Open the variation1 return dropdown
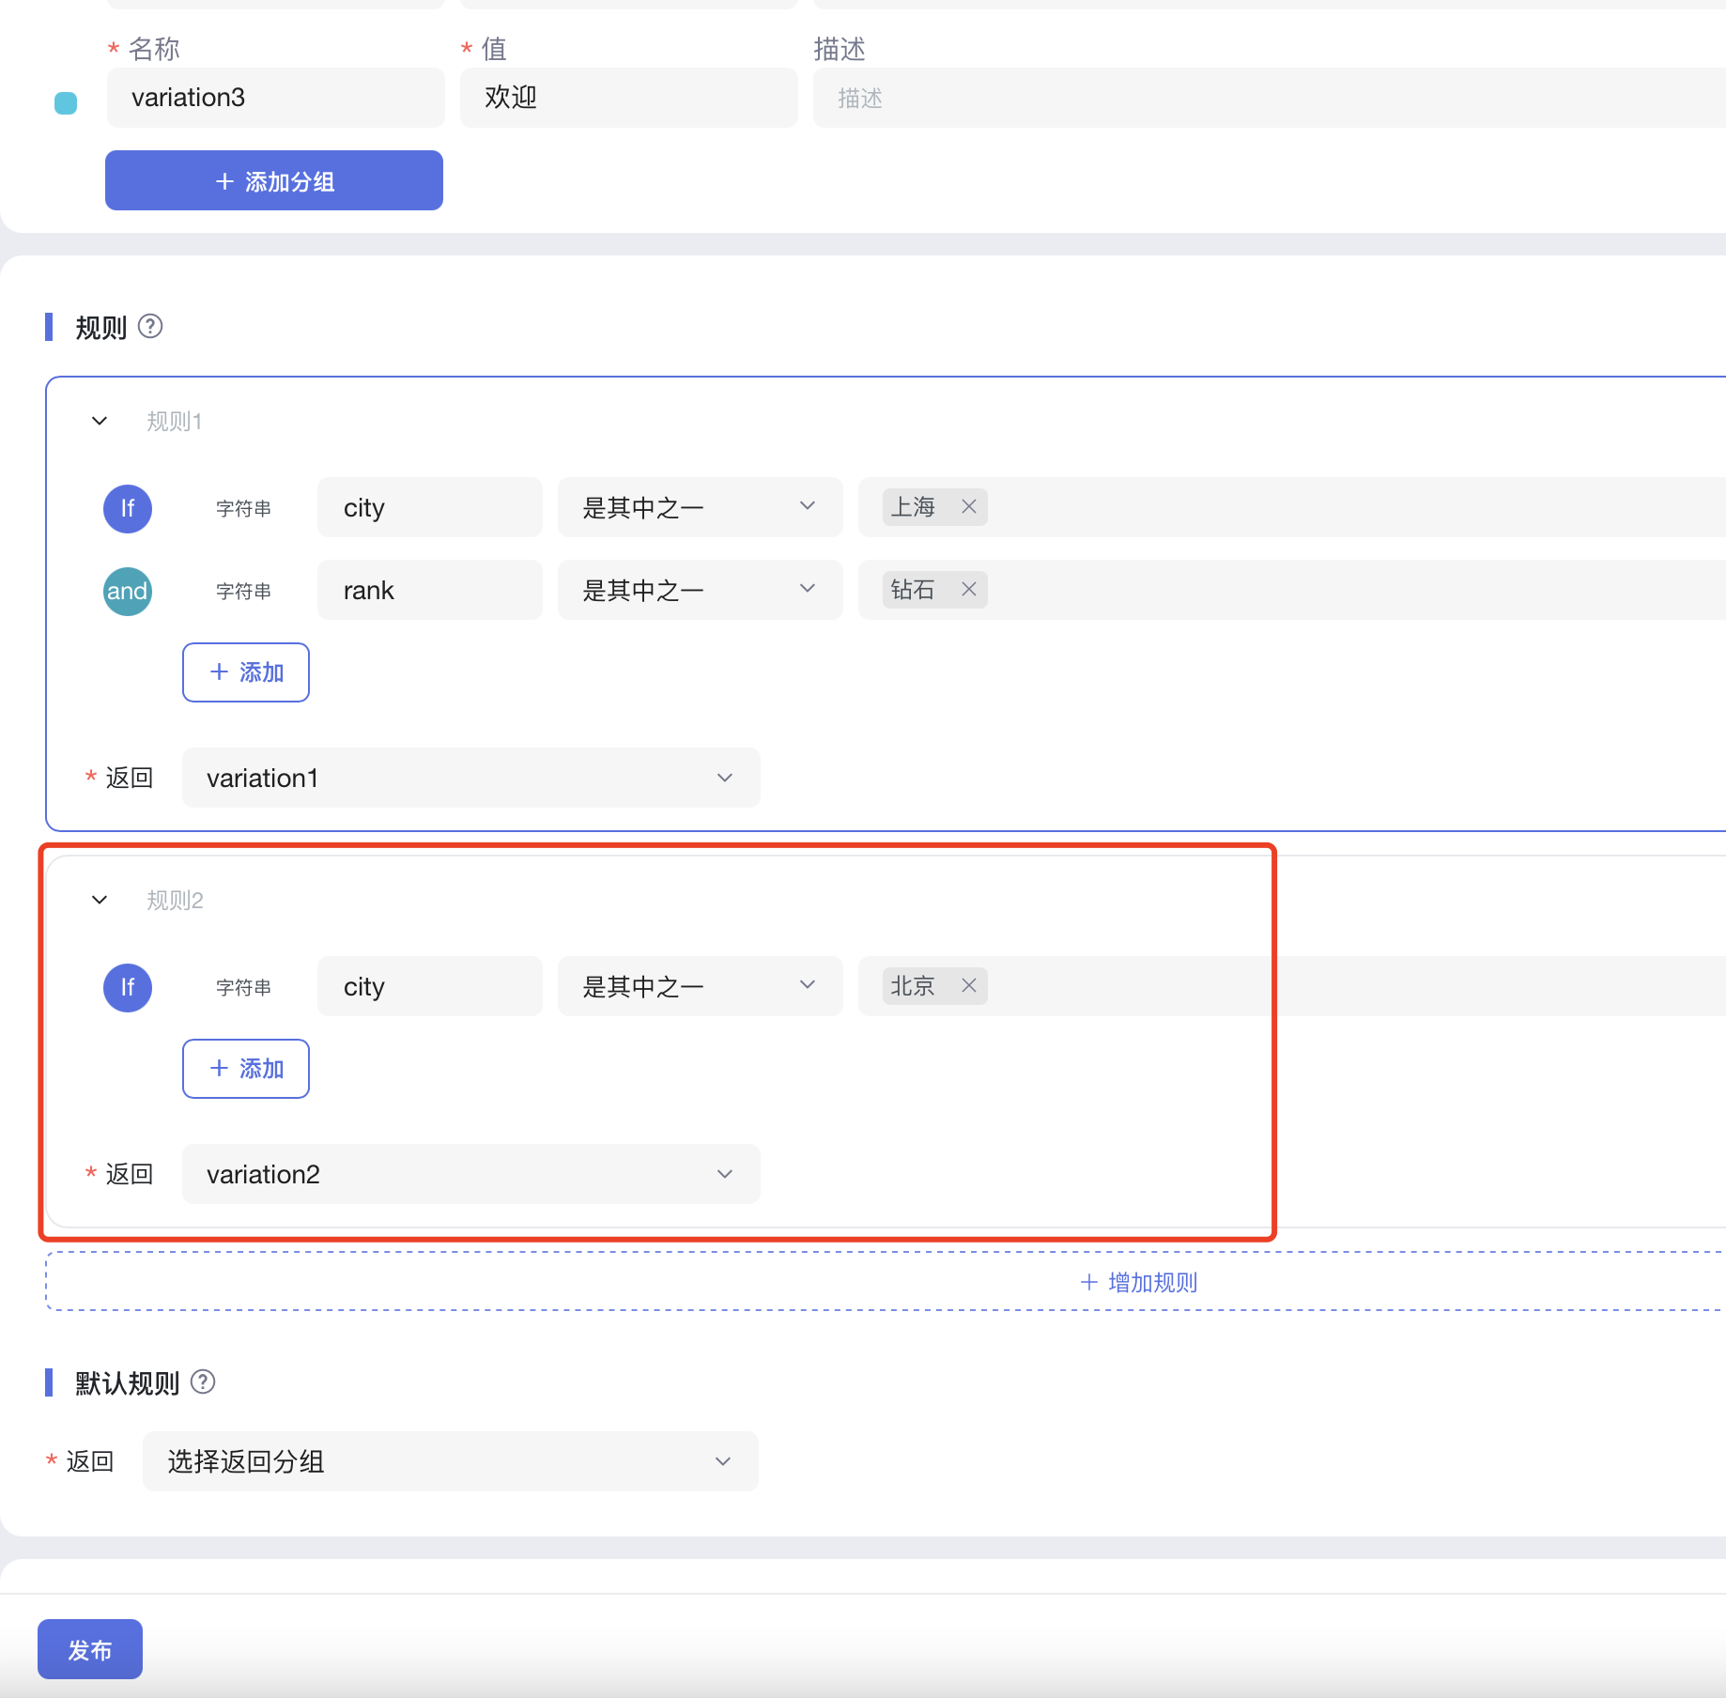 tap(470, 778)
